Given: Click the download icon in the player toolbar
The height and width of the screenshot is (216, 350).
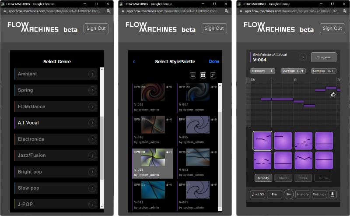Looking at the screenshot, I should 332,194.
